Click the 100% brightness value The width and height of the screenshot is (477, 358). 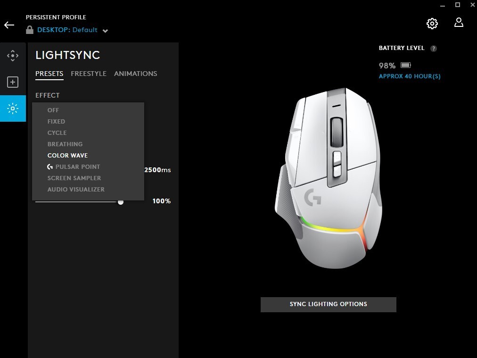[162, 201]
